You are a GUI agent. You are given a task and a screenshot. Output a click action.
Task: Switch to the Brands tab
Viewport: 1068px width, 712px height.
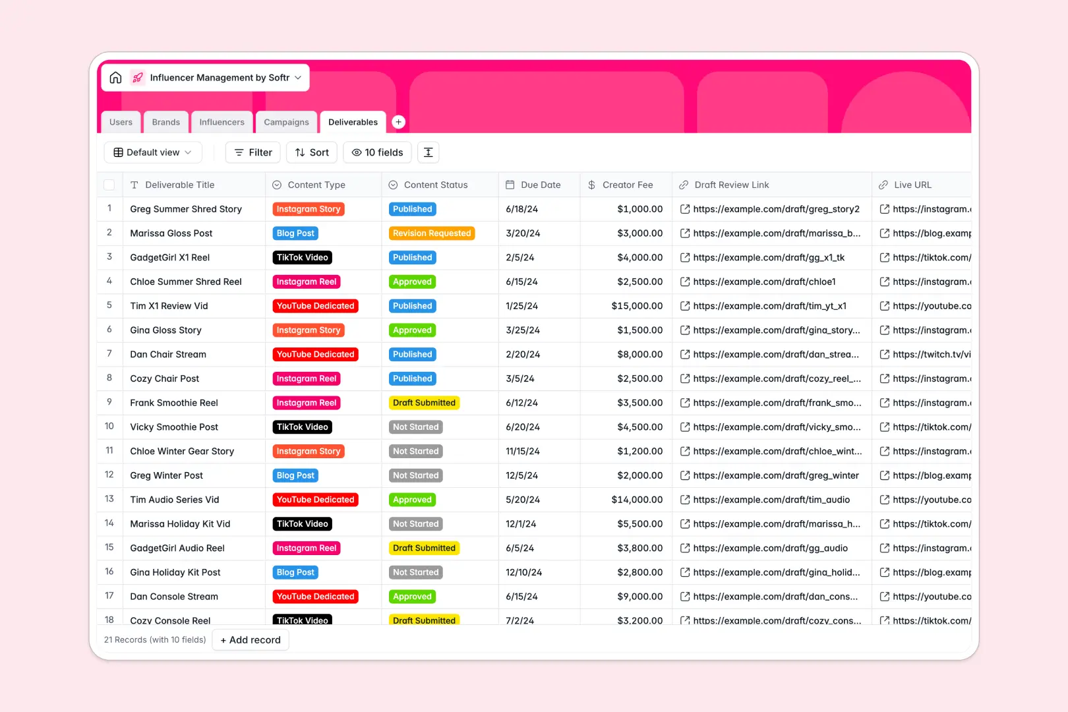(x=165, y=121)
